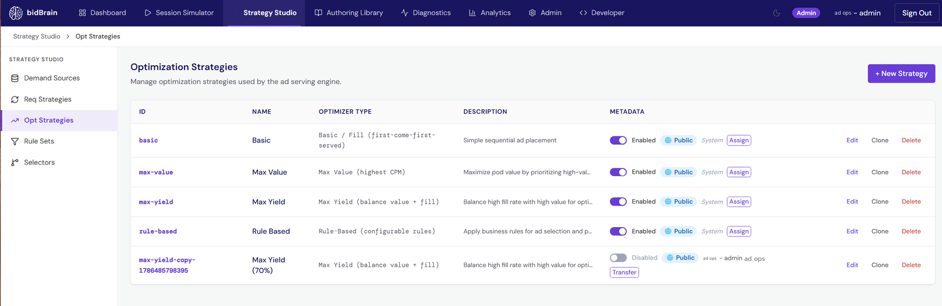Open the rule-based ID link

coord(158,231)
